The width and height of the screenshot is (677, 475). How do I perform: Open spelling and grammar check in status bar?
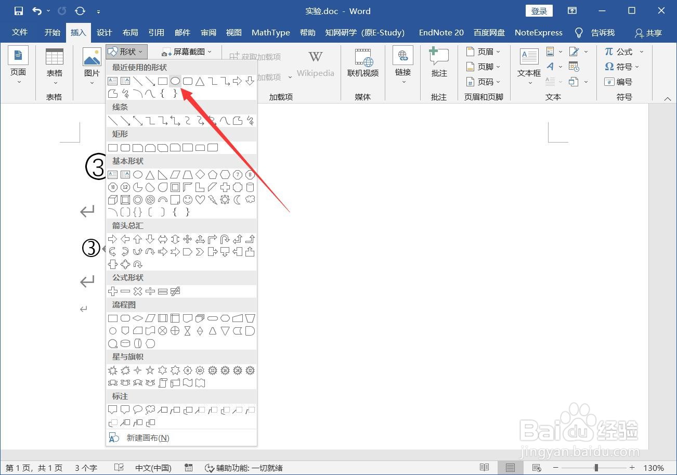click(119, 468)
